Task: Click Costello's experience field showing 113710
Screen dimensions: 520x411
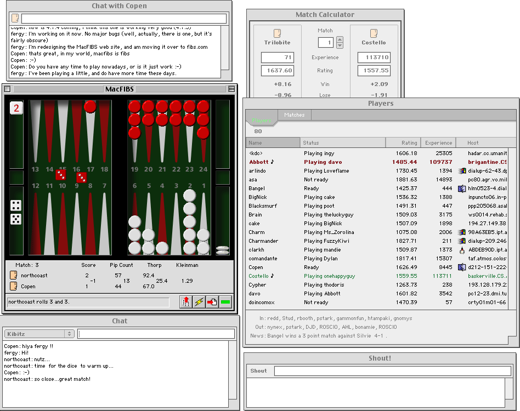Action: pyautogui.click(x=374, y=58)
